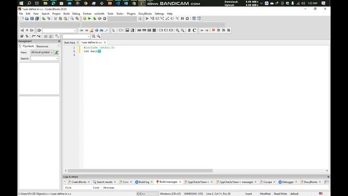348x196 pixels.
Task: Create a new file from toolbar
Action: tap(22, 19)
